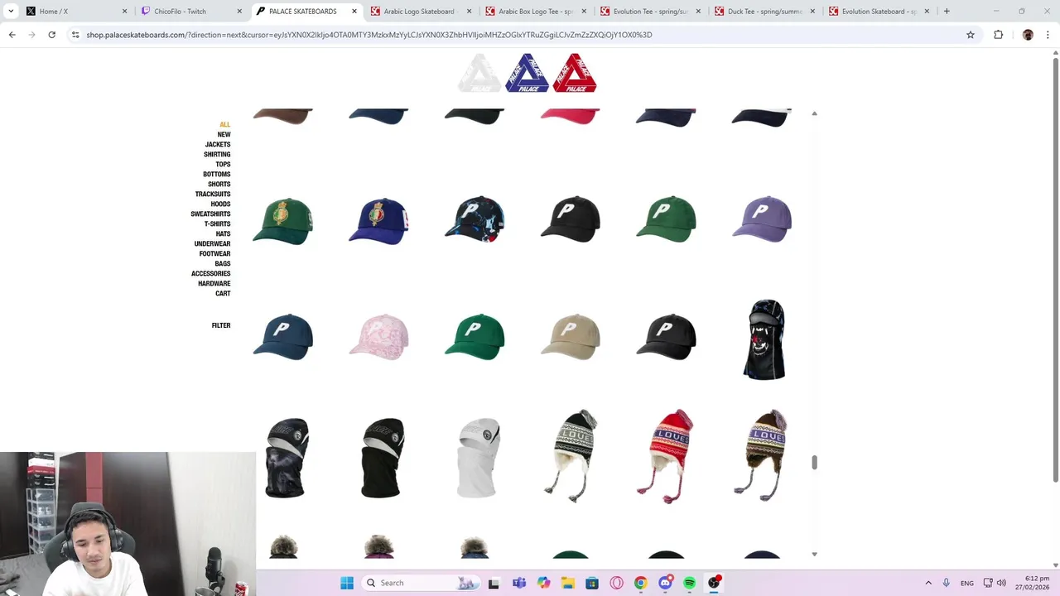Switch to the Arabic Logo Skateboard tab
1060x596 pixels.
419,12
